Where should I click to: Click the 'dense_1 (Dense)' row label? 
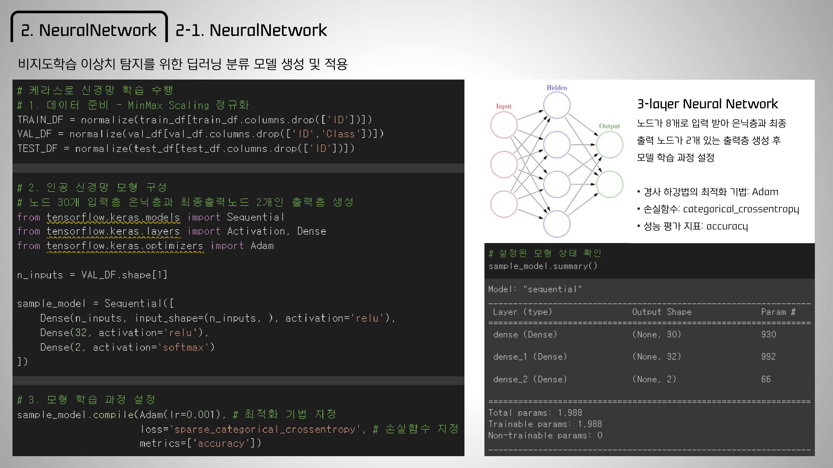pyautogui.click(x=530, y=357)
